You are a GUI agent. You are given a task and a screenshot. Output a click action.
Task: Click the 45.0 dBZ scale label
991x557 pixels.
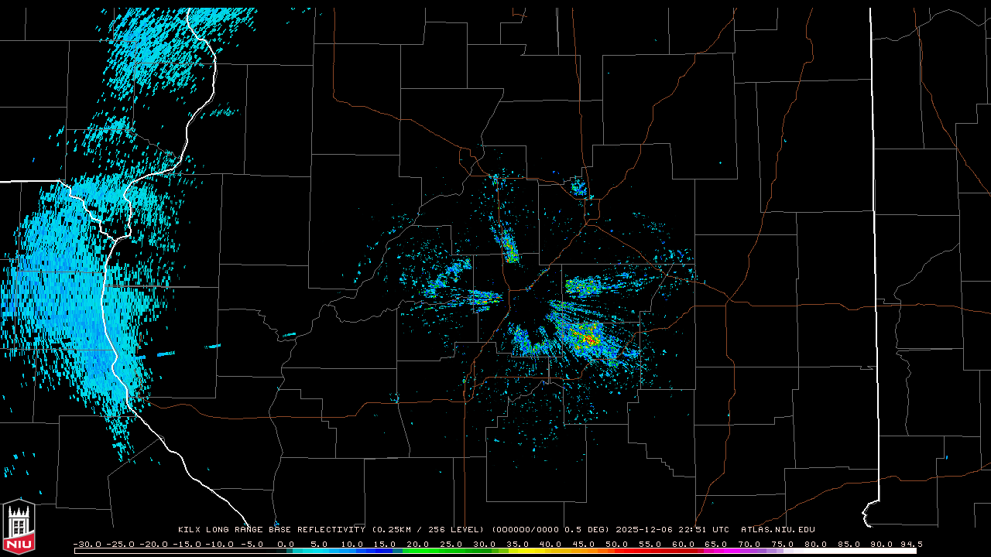click(x=584, y=544)
